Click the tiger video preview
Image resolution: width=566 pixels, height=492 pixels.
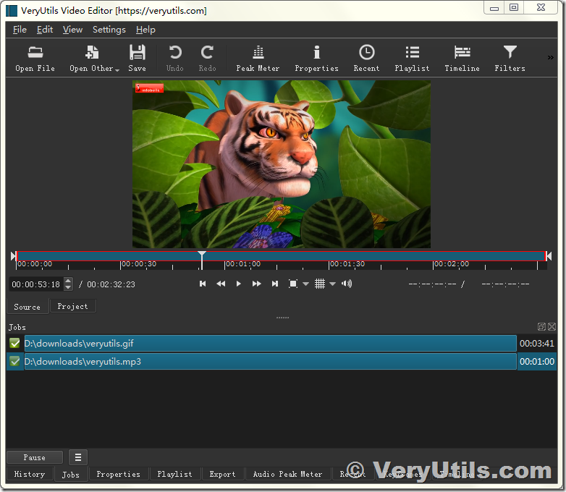click(x=282, y=164)
